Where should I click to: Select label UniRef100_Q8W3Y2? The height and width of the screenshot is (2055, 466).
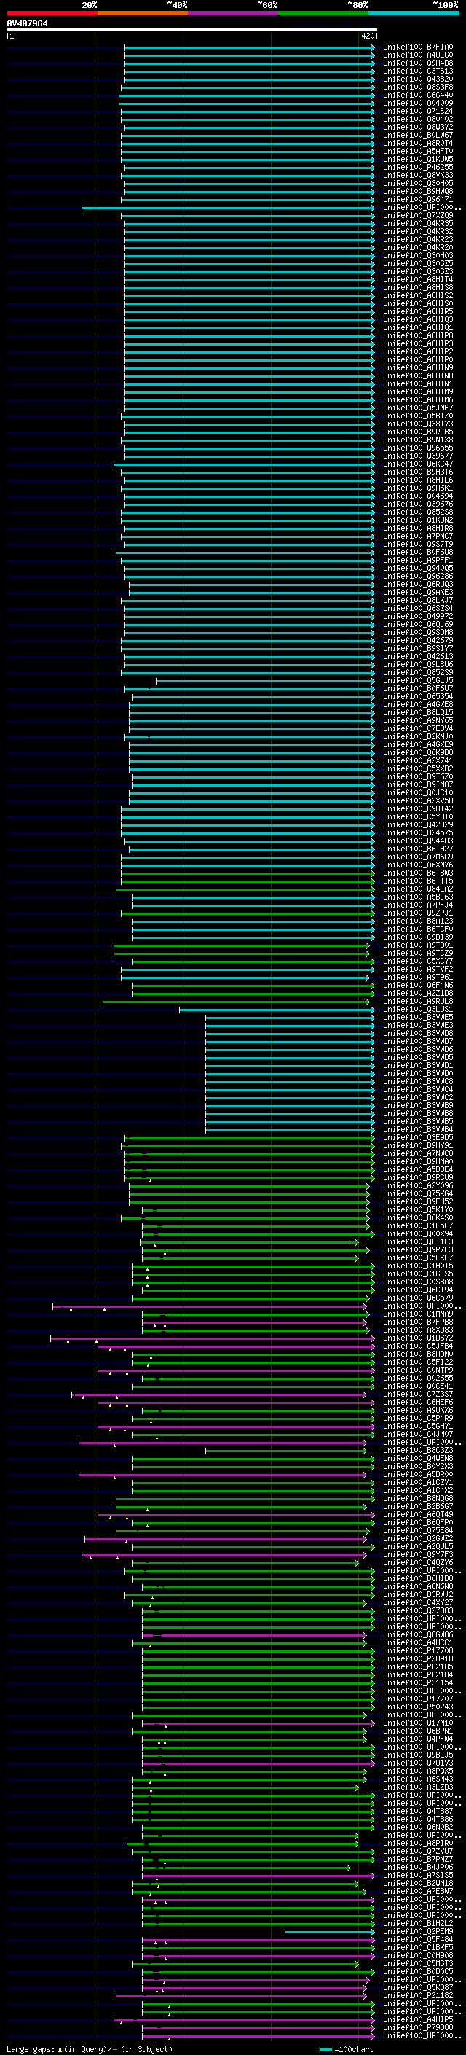(418, 127)
